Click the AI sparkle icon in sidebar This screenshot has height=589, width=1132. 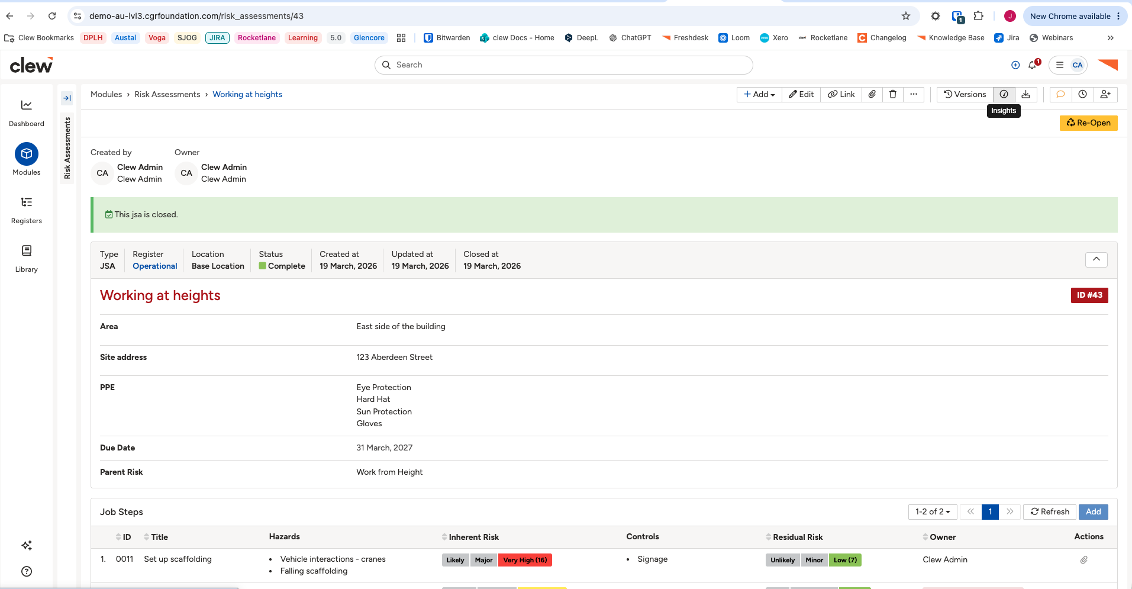click(x=27, y=545)
